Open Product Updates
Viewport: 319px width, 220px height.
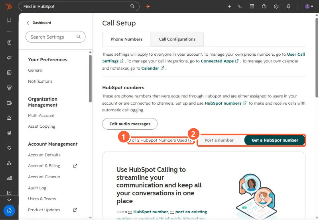pyautogui.click(x=44, y=210)
